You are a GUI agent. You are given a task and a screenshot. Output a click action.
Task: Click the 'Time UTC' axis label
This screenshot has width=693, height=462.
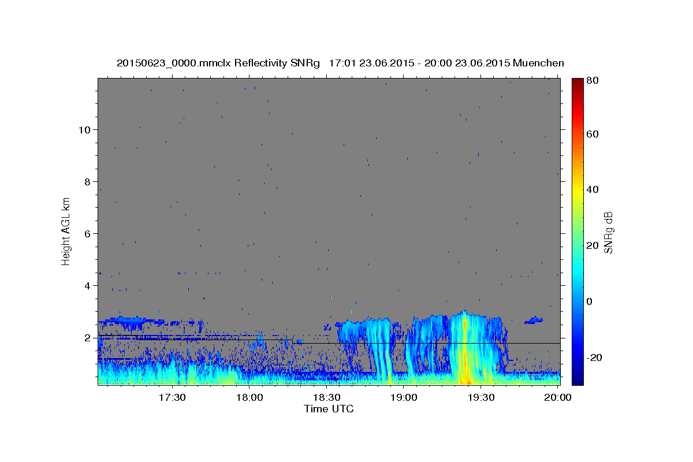[329, 409]
